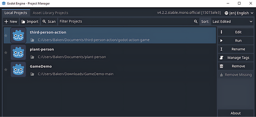256x117 pixels.
Task: Switch to Local Projects tab
Action: (x=16, y=13)
